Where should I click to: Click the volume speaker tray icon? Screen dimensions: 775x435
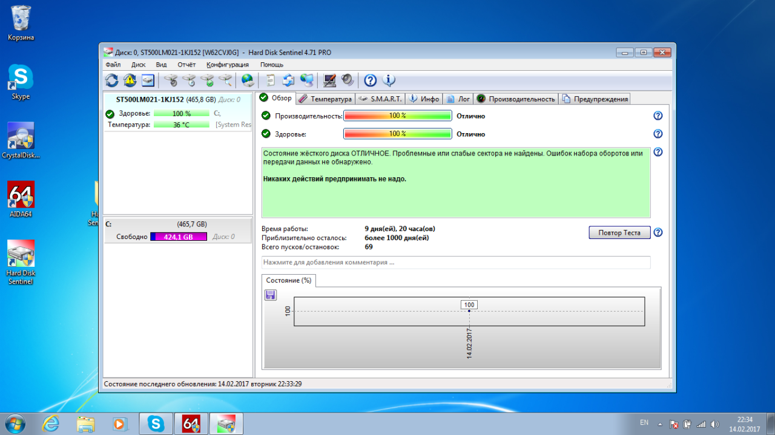coord(715,424)
